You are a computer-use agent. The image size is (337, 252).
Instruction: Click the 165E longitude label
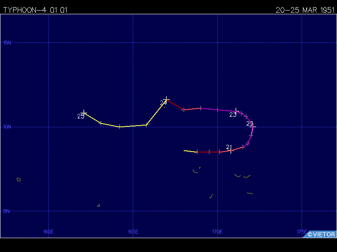(133, 232)
